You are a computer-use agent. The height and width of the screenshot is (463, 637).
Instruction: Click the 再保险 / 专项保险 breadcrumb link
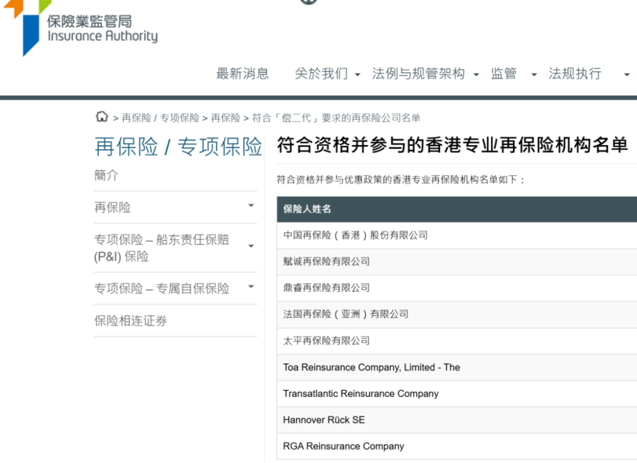tap(160, 118)
